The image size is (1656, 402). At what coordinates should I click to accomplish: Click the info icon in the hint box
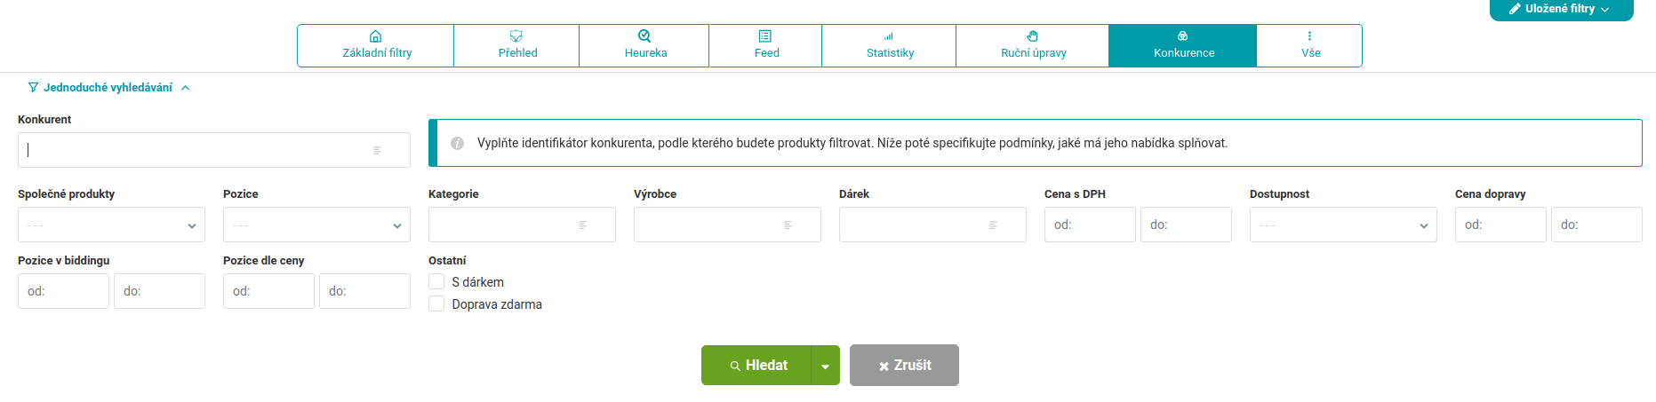click(457, 143)
